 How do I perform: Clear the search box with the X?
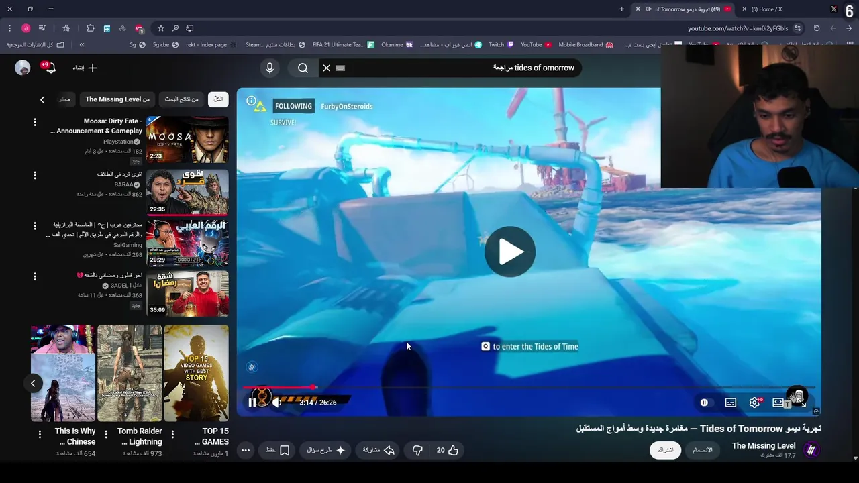tap(327, 68)
